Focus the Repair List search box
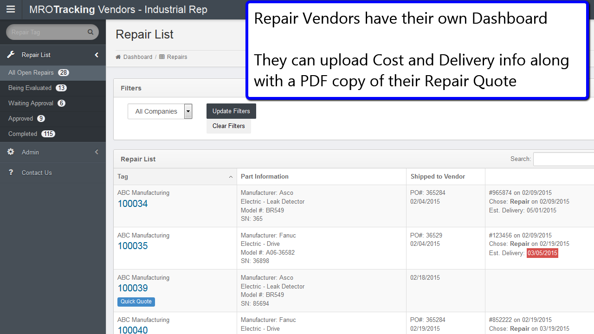Viewport: 594px width, 334px height. coord(563,159)
